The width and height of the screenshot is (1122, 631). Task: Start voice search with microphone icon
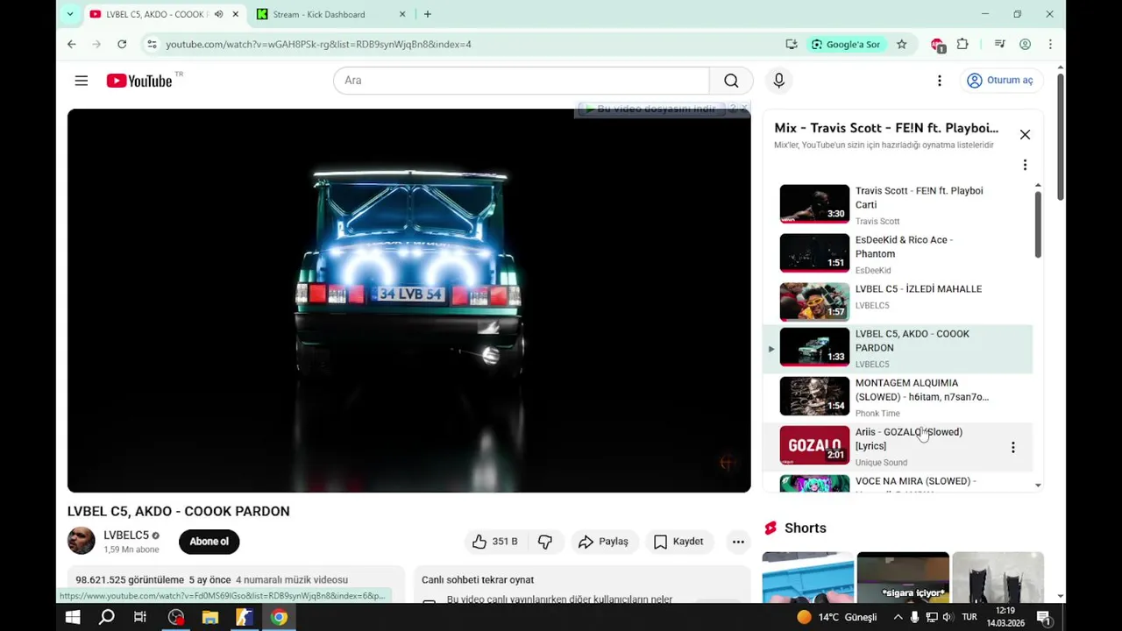778,81
